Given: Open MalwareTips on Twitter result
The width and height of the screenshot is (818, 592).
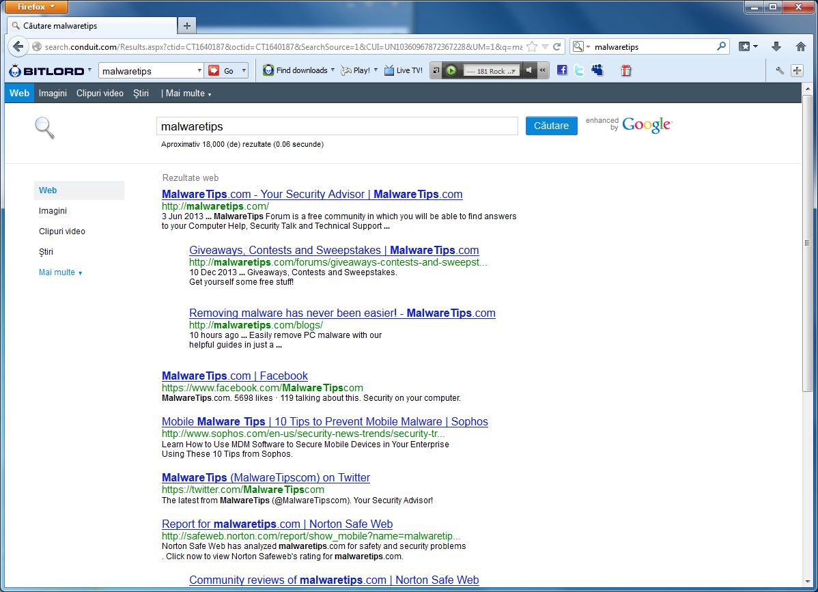Looking at the screenshot, I should [266, 477].
